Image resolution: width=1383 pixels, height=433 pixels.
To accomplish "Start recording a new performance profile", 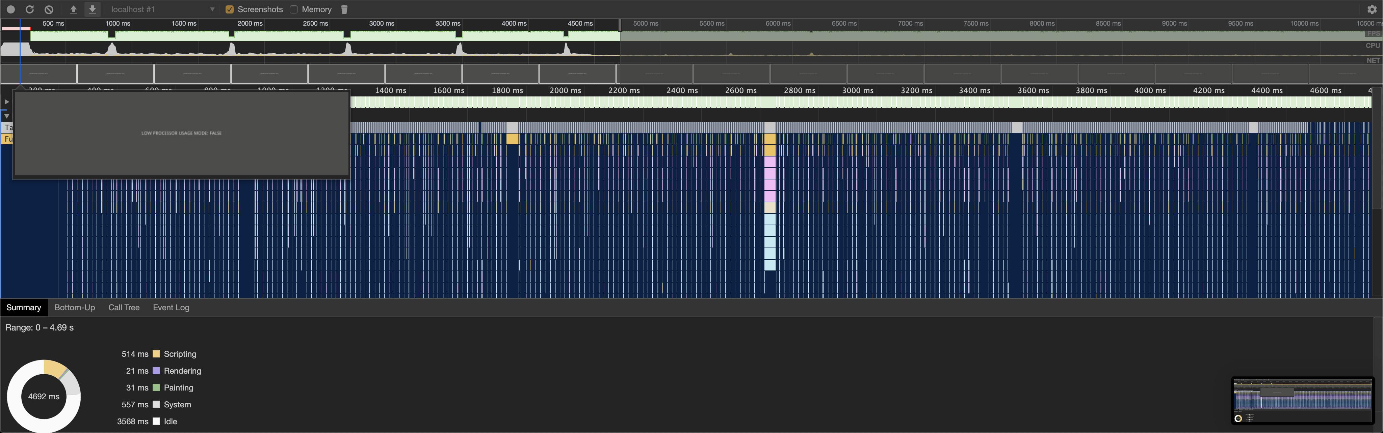I will coord(11,9).
